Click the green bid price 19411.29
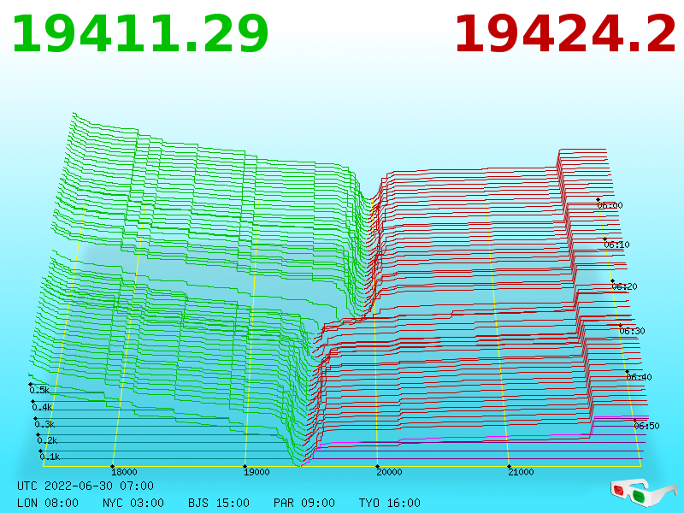This screenshot has width=684, height=513. (140, 34)
